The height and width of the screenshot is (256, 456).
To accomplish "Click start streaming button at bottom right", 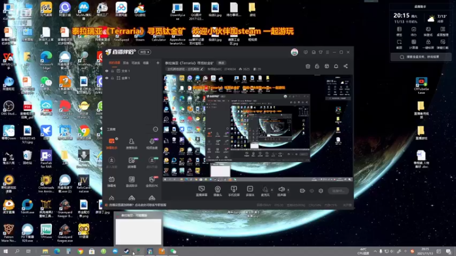I will click(x=338, y=191).
